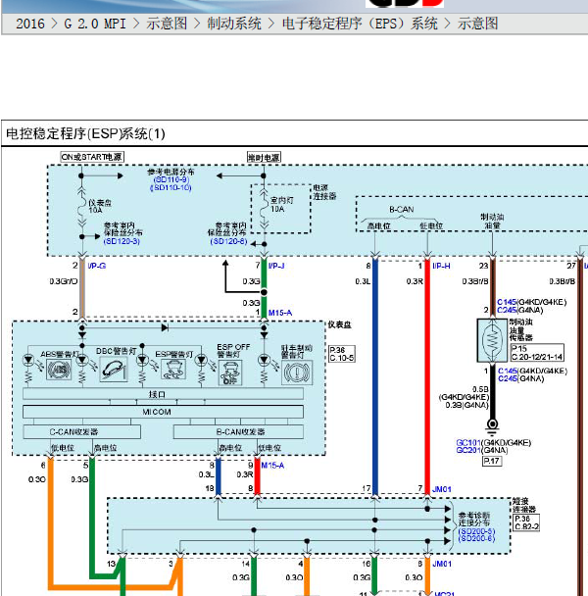Click the ground symbol above GC101
The image size is (588, 596).
pyautogui.click(x=492, y=426)
